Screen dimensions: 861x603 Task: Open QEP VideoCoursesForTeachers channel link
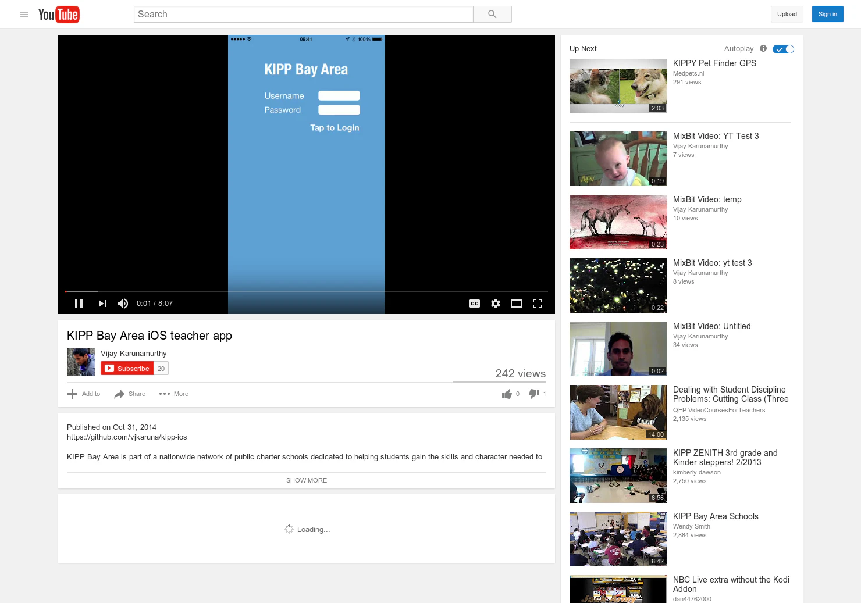(719, 411)
